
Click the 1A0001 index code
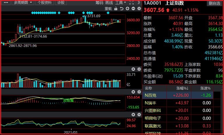pos(152,3)
